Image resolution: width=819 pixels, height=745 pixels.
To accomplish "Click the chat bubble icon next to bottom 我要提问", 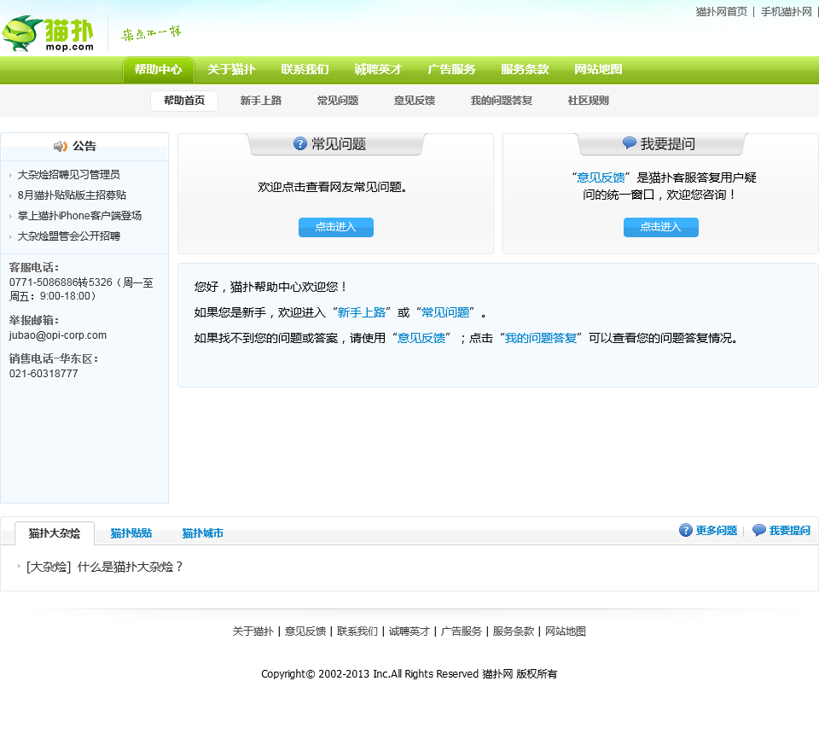I will pyautogui.click(x=759, y=530).
